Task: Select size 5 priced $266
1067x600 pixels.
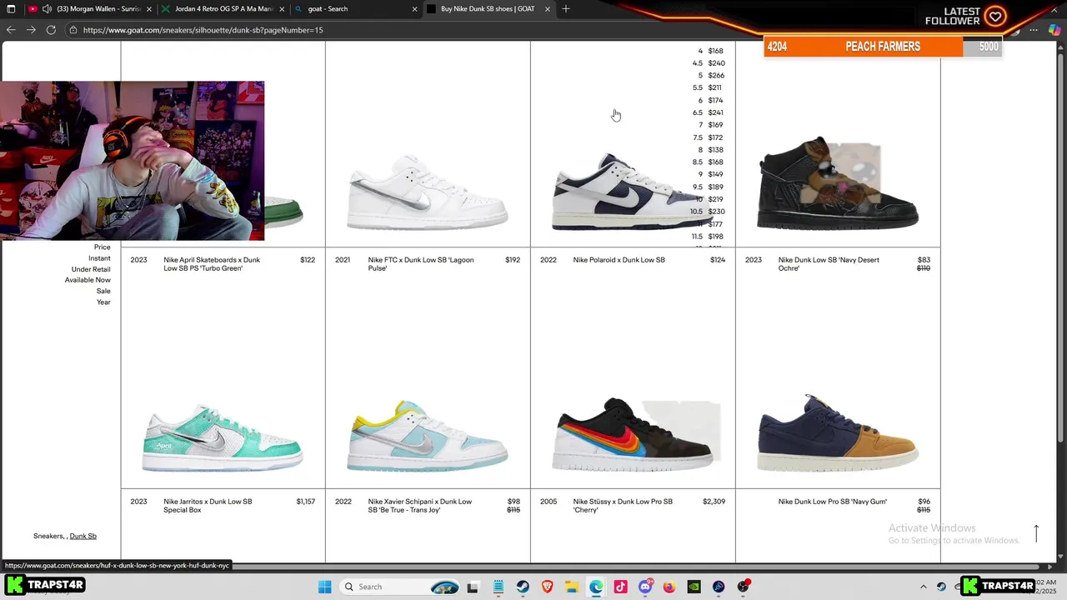Action: click(x=711, y=76)
